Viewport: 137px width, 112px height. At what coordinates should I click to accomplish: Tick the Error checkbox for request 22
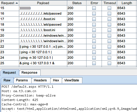(94, 47)
